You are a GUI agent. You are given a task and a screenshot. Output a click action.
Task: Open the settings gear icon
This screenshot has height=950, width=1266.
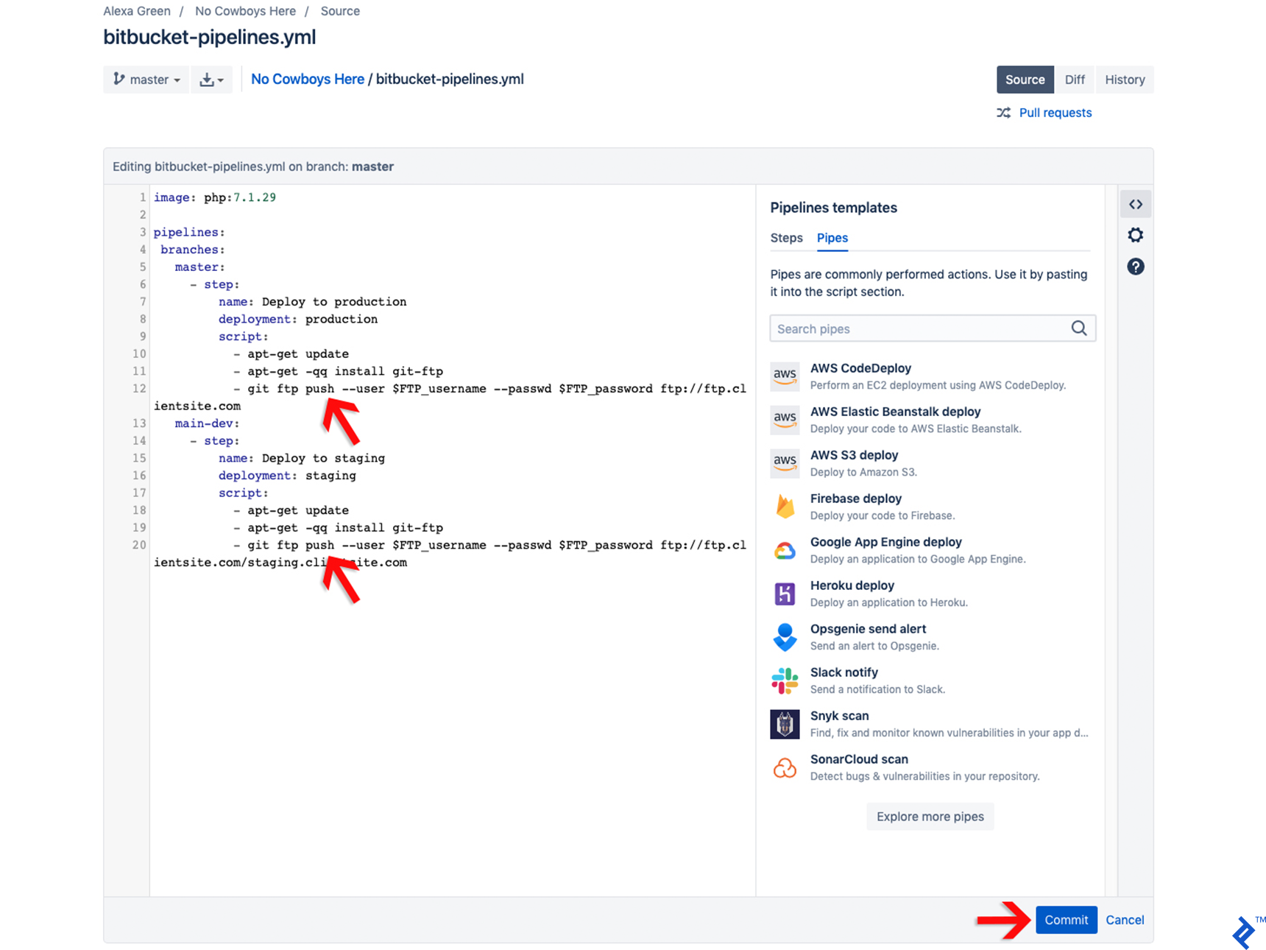click(x=1135, y=236)
